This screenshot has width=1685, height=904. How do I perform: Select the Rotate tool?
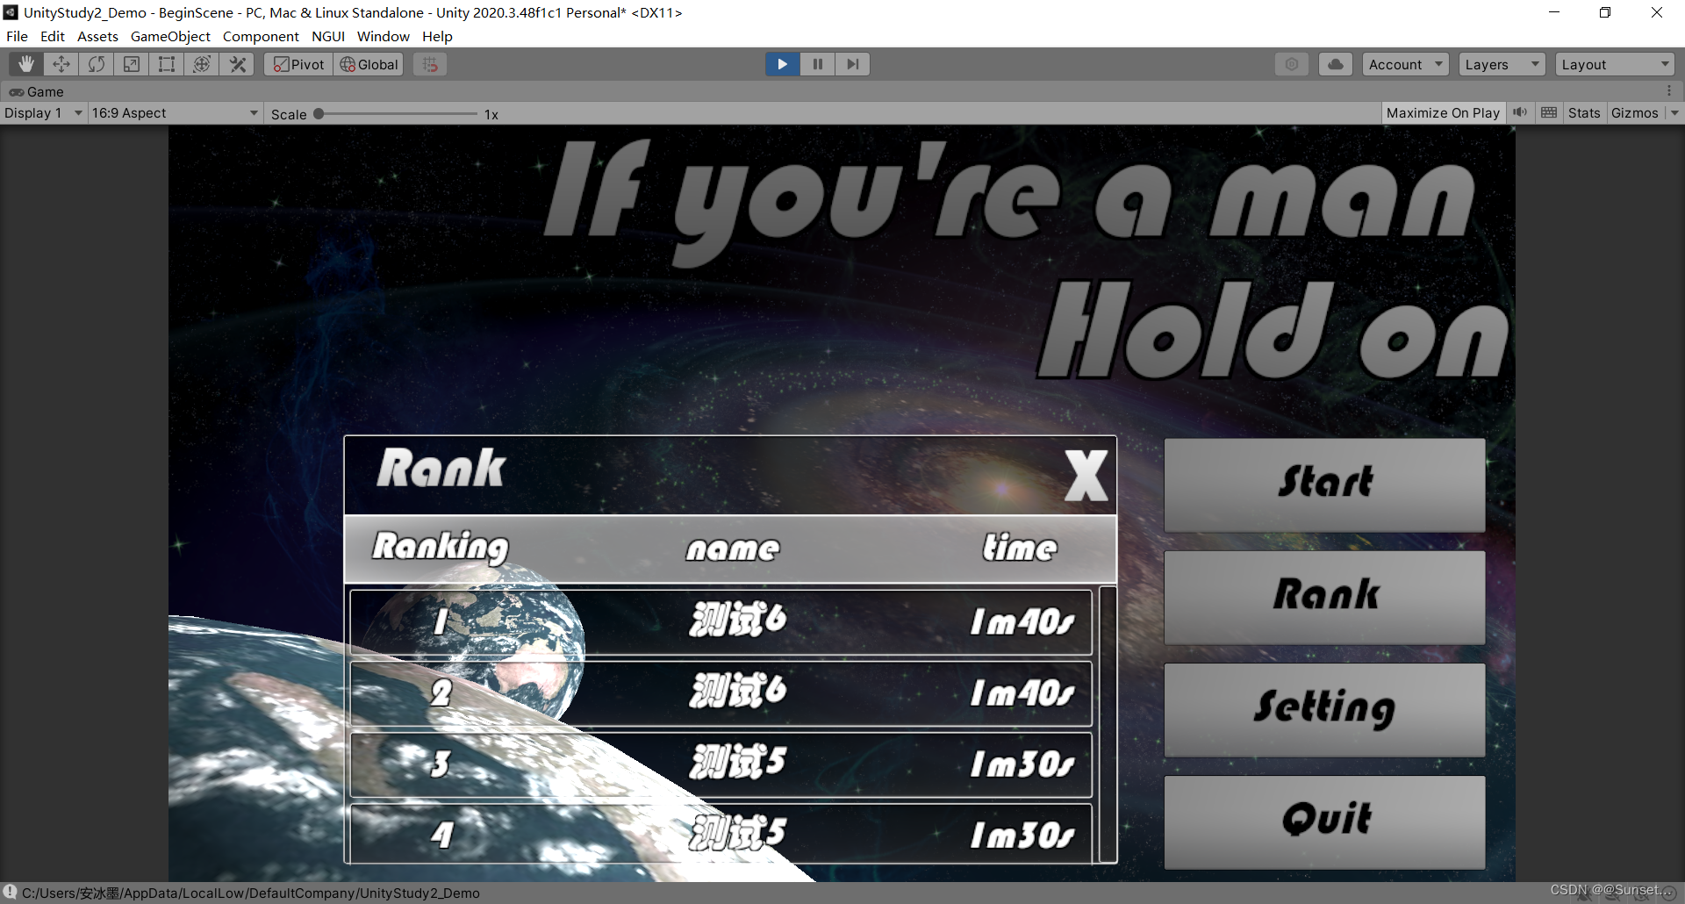(97, 64)
